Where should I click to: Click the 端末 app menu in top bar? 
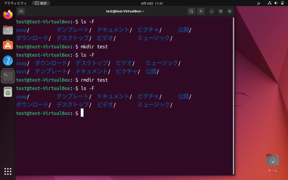point(41,3)
